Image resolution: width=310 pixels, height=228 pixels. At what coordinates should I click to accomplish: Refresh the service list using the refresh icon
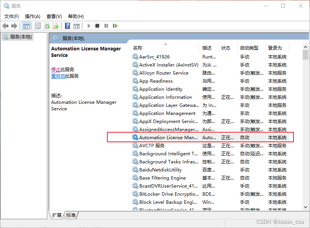pyautogui.click(x=47, y=26)
